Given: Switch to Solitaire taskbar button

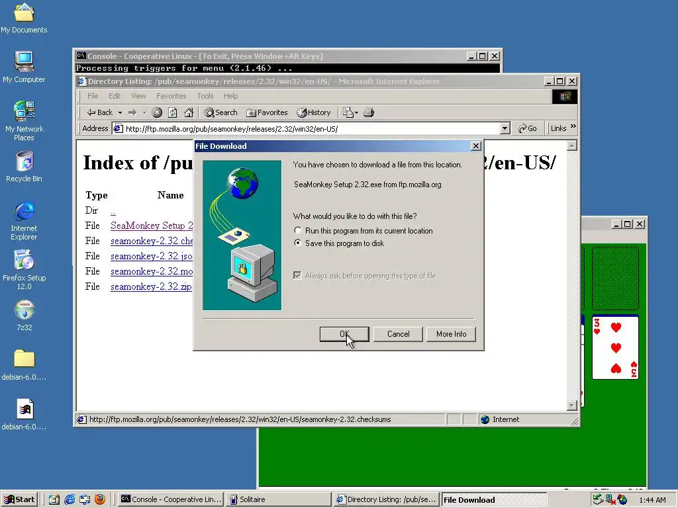Looking at the screenshot, I should (279, 499).
